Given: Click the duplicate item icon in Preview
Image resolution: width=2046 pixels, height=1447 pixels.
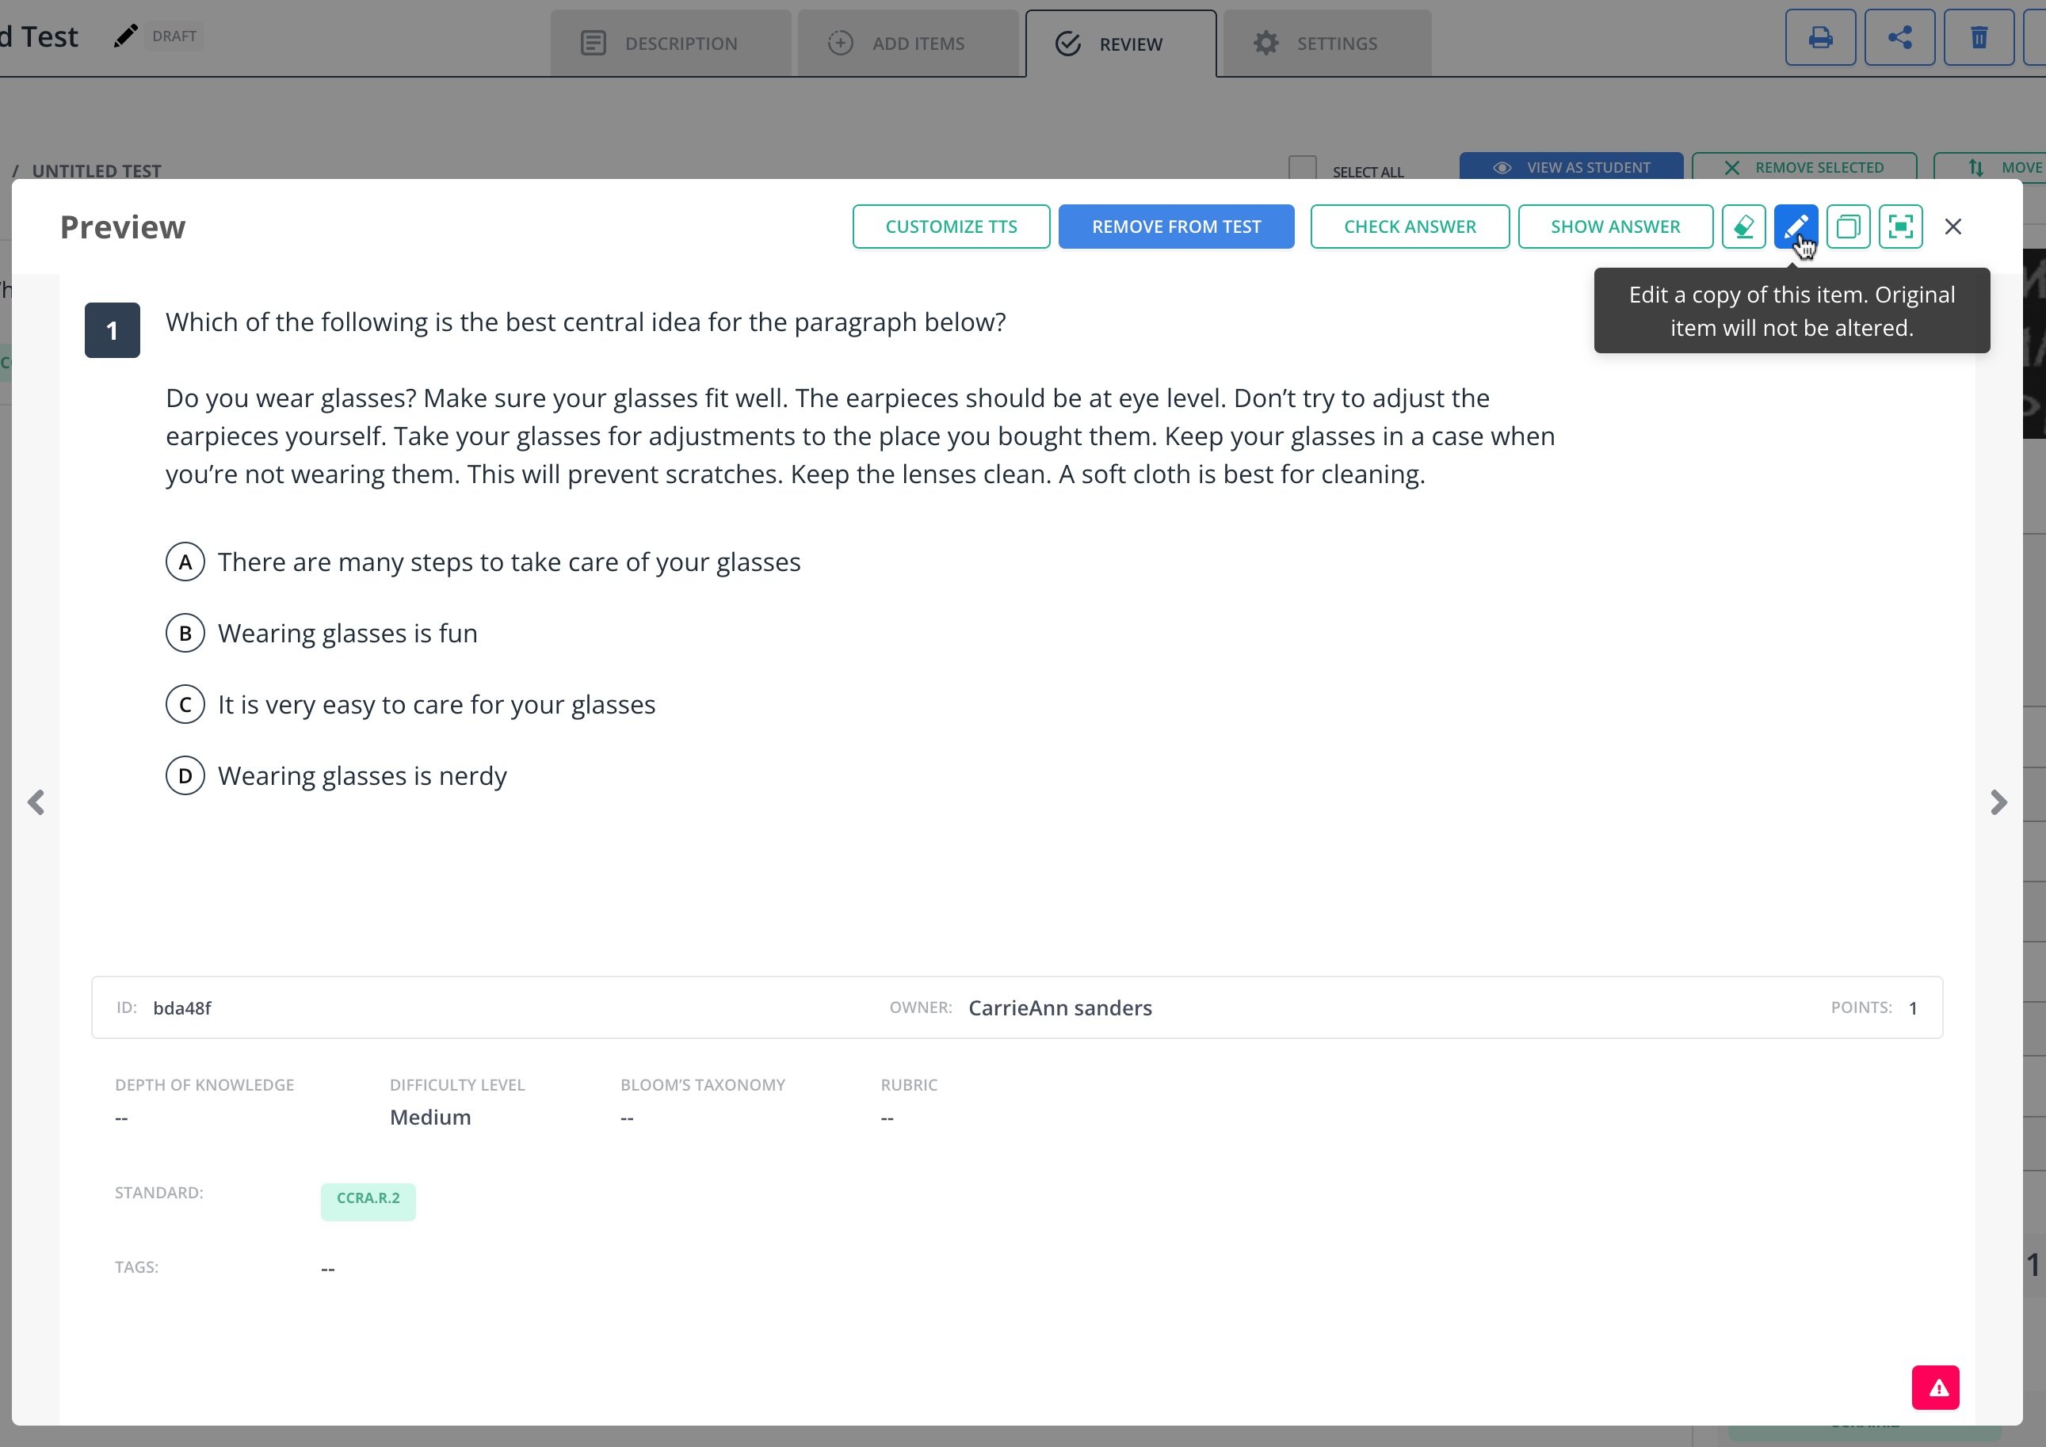Looking at the screenshot, I should pyautogui.click(x=1848, y=227).
